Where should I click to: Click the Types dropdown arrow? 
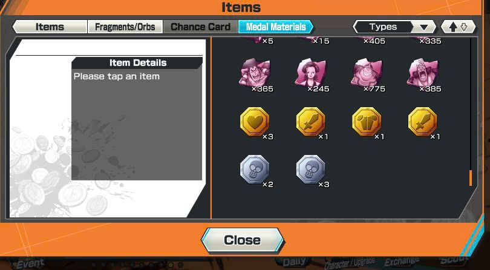[x=423, y=27]
